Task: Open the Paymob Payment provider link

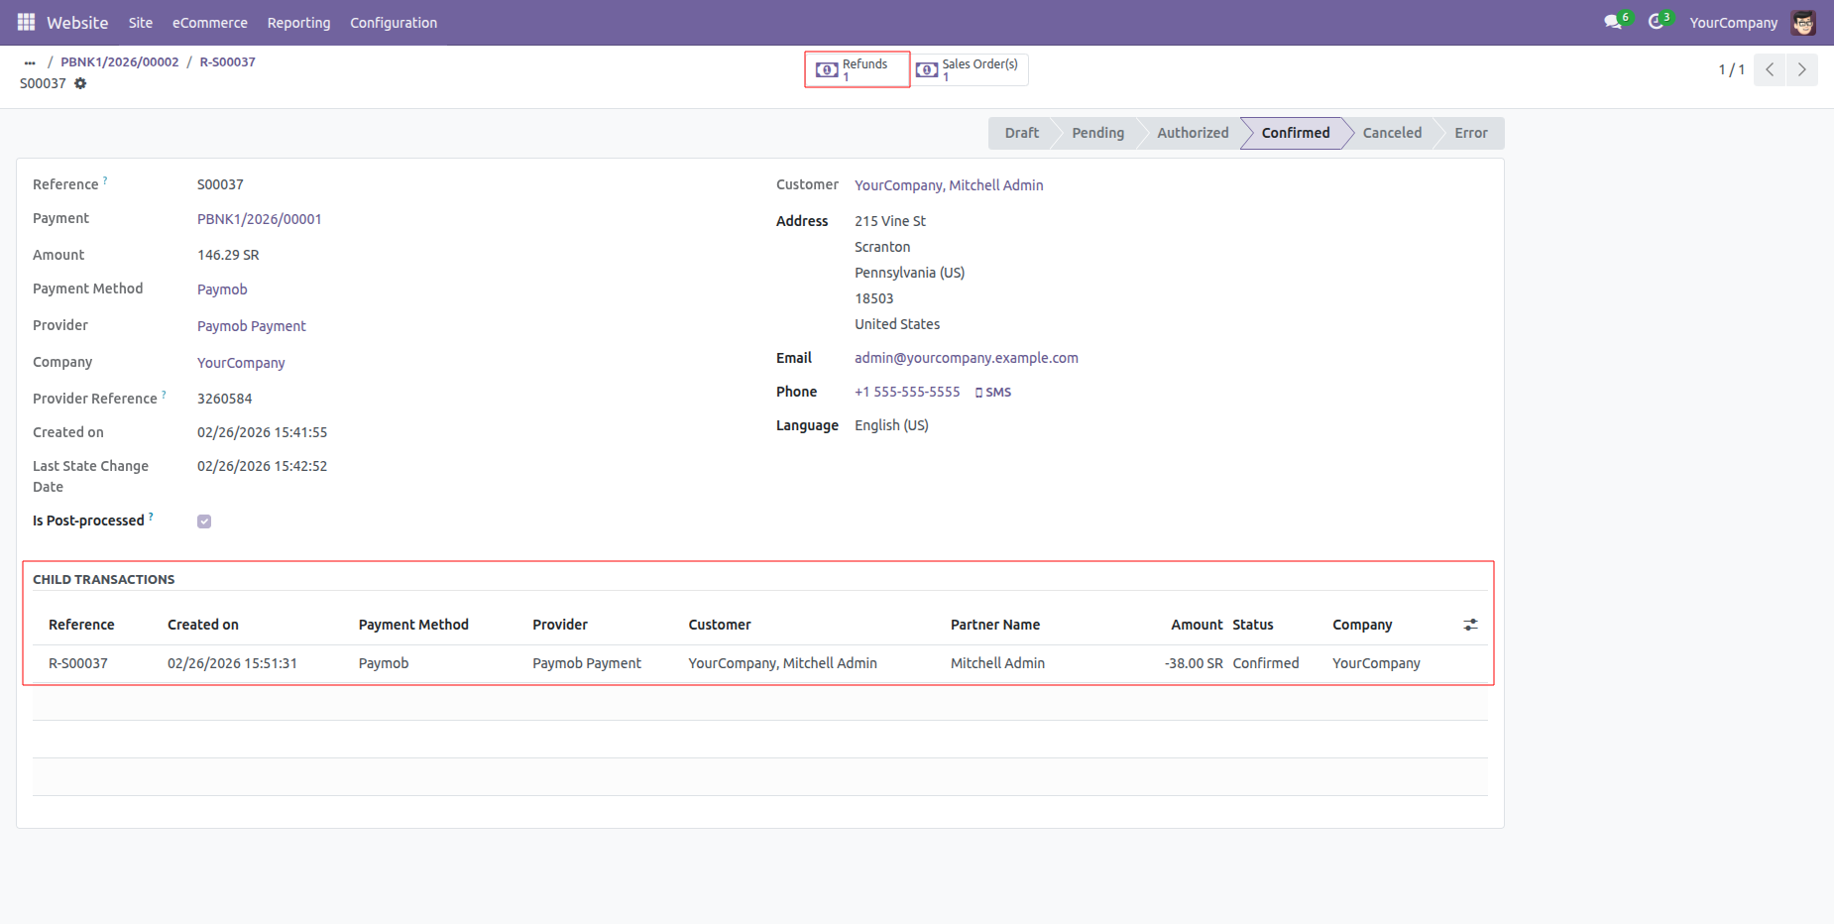Action: tap(251, 326)
